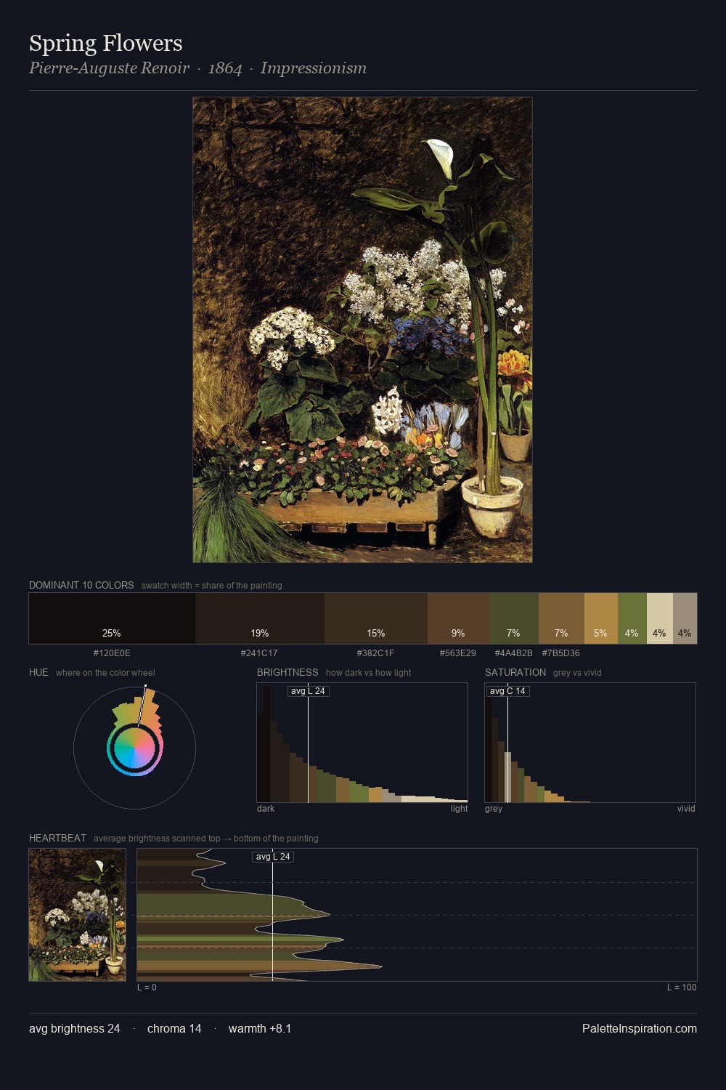The width and height of the screenshot is (726, 1090).
Task: Click the avg L 24 label in heartbeat chart
Action: [273, 857]
